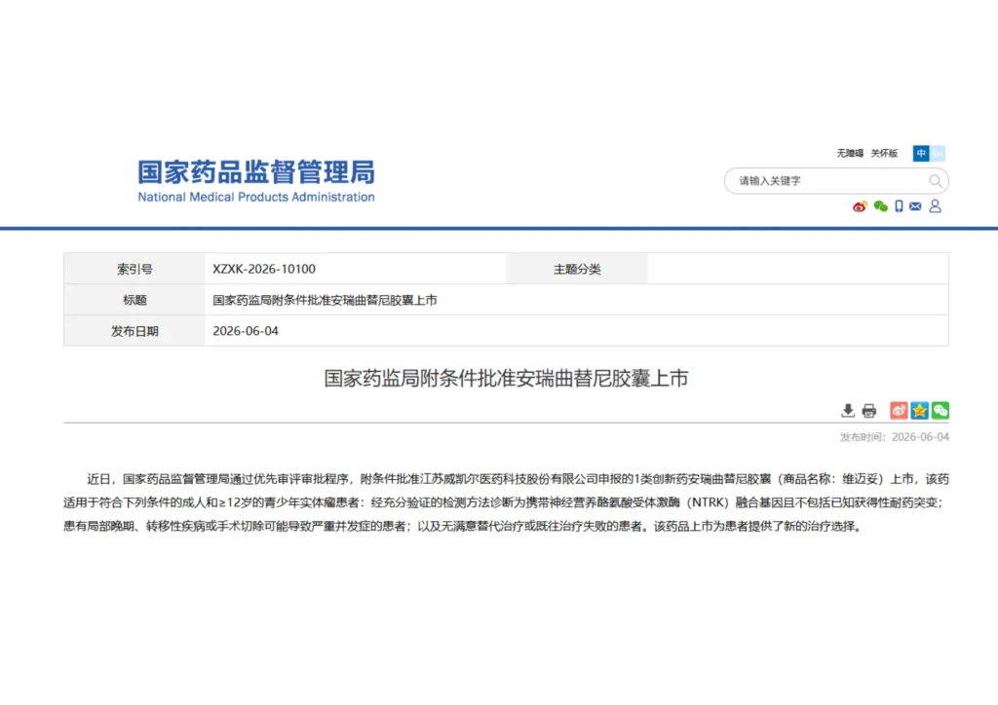Download the article with arrow icon
The image size is (998, 705).
click(x=848, y=411)
